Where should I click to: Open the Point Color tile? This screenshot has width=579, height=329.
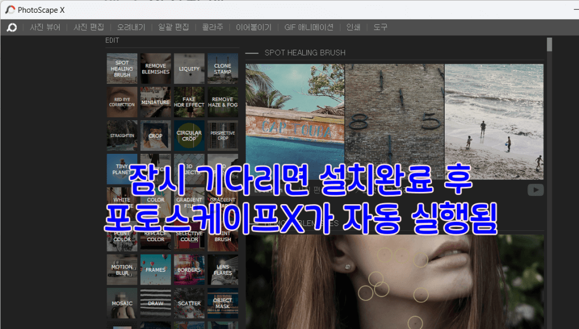[122, 236]
